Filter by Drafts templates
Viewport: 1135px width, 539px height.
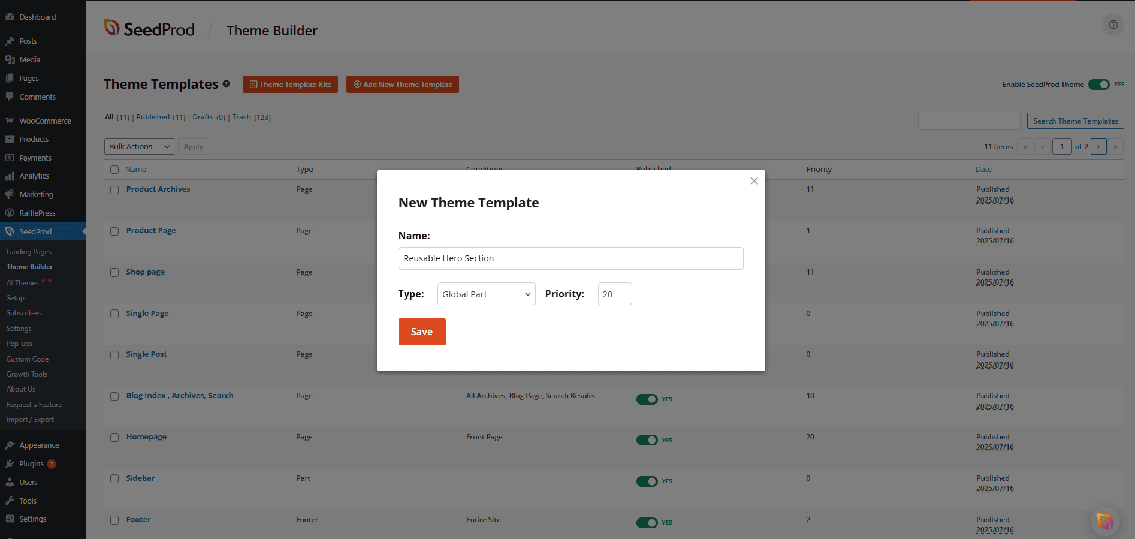203,117
